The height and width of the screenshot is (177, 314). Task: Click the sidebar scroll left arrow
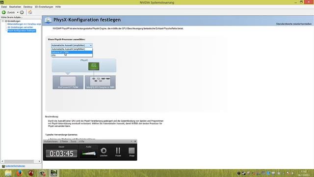(2, 161)
